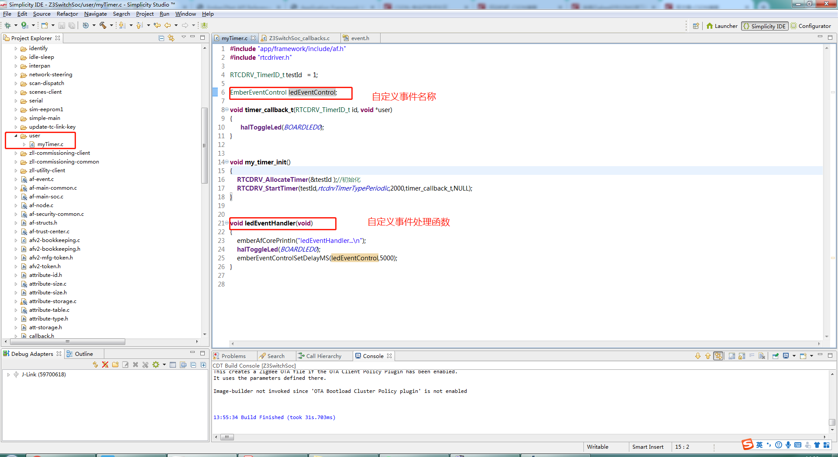Click the Sogou input method S icon
838x457 pixels.
(x=748, y=445)
